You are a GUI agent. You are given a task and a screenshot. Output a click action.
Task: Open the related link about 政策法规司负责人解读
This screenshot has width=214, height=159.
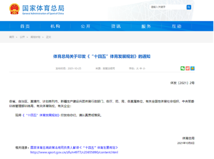(x=74, y=148)
